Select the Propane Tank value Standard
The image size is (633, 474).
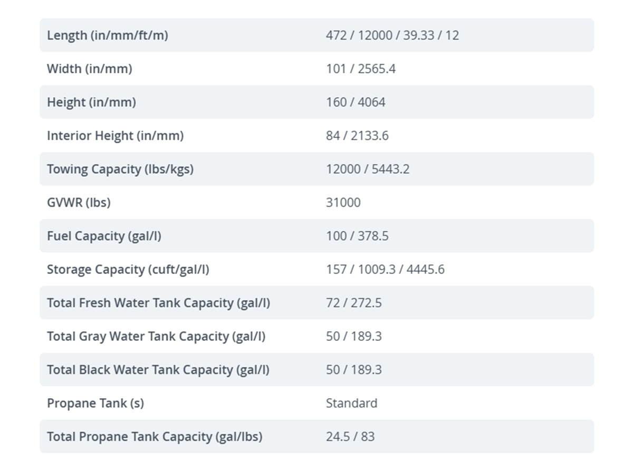(351, 403)
